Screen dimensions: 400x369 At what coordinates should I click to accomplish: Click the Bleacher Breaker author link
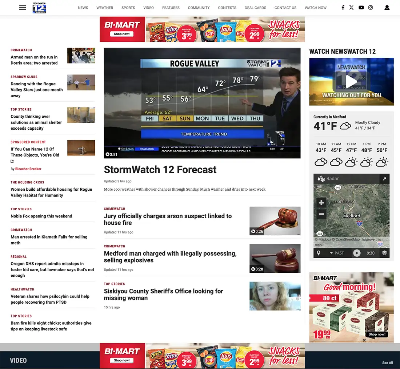click(x=28, y=169)
